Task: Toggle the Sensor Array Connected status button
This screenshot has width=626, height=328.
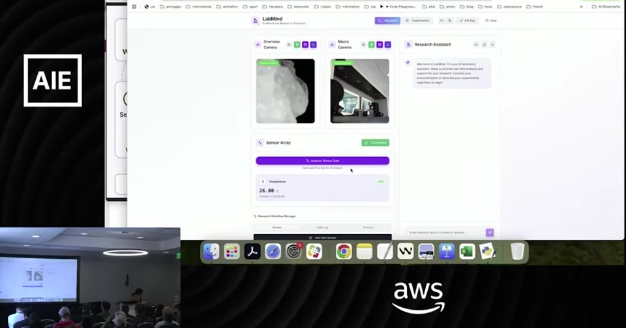Action: coord(376,142)
